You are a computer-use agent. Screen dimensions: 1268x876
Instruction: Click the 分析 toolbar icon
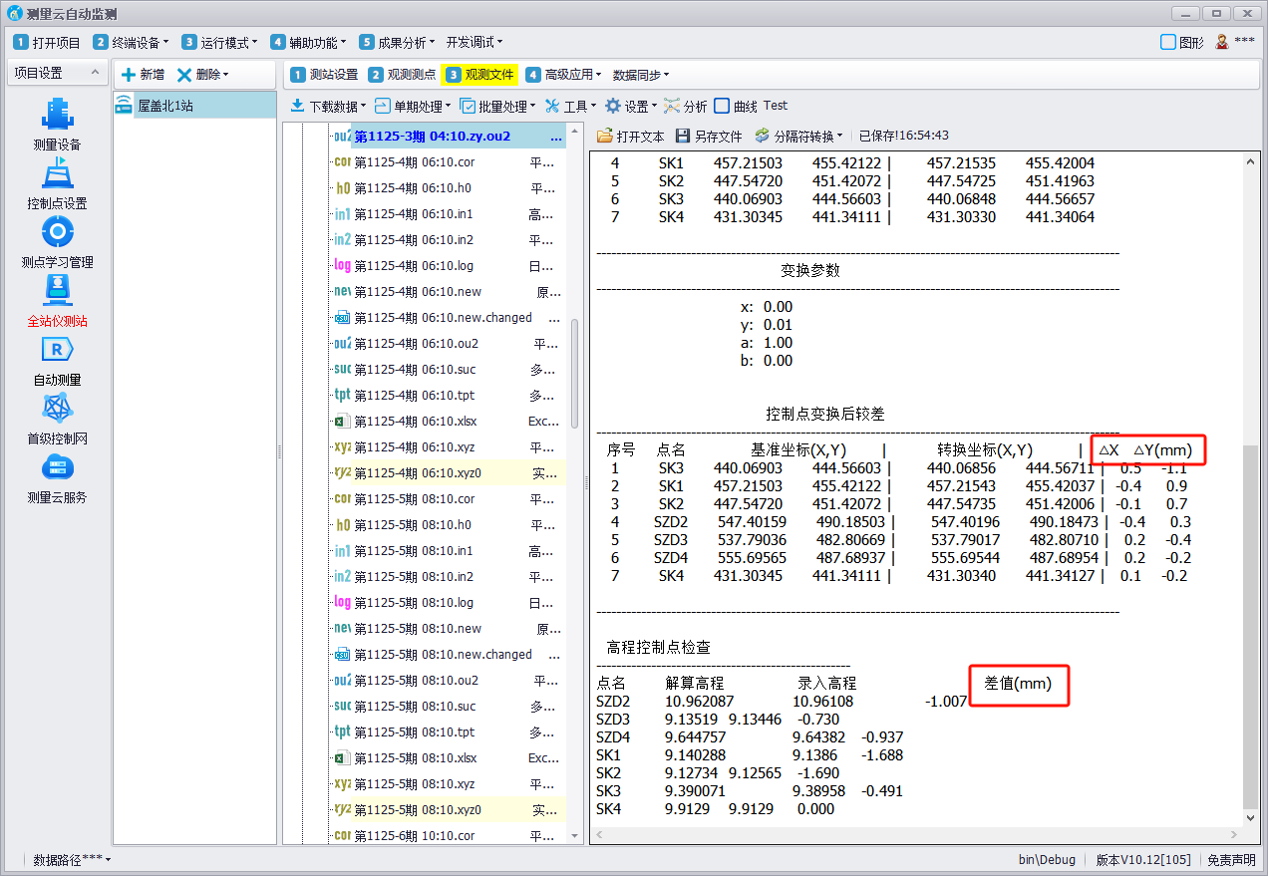(x=685, y=106)
